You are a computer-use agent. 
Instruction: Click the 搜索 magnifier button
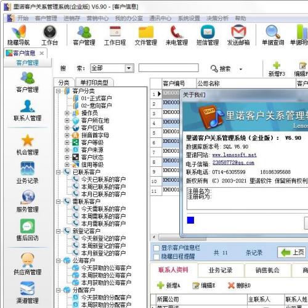tap(221, 68)
